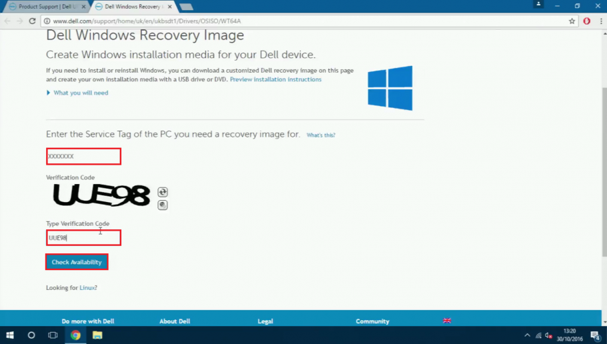Click the page vertical scrollbar
This screenshot has width=607, height=344.
pyautogui.click(x=604, y=172)
